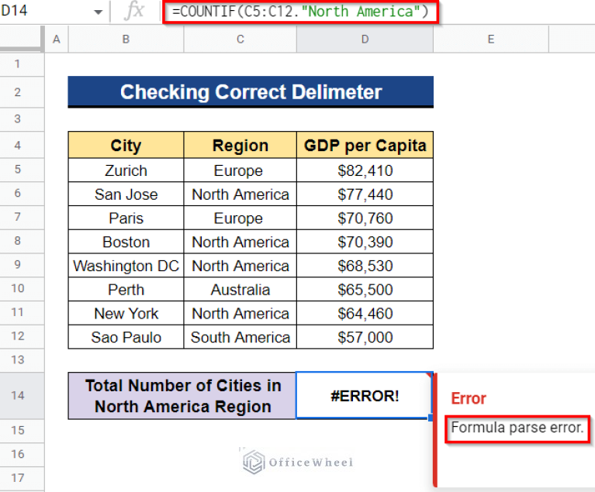Select the $57,000 cell
Image resolution: width=595 pixels, height=492 pixels.
365,337
